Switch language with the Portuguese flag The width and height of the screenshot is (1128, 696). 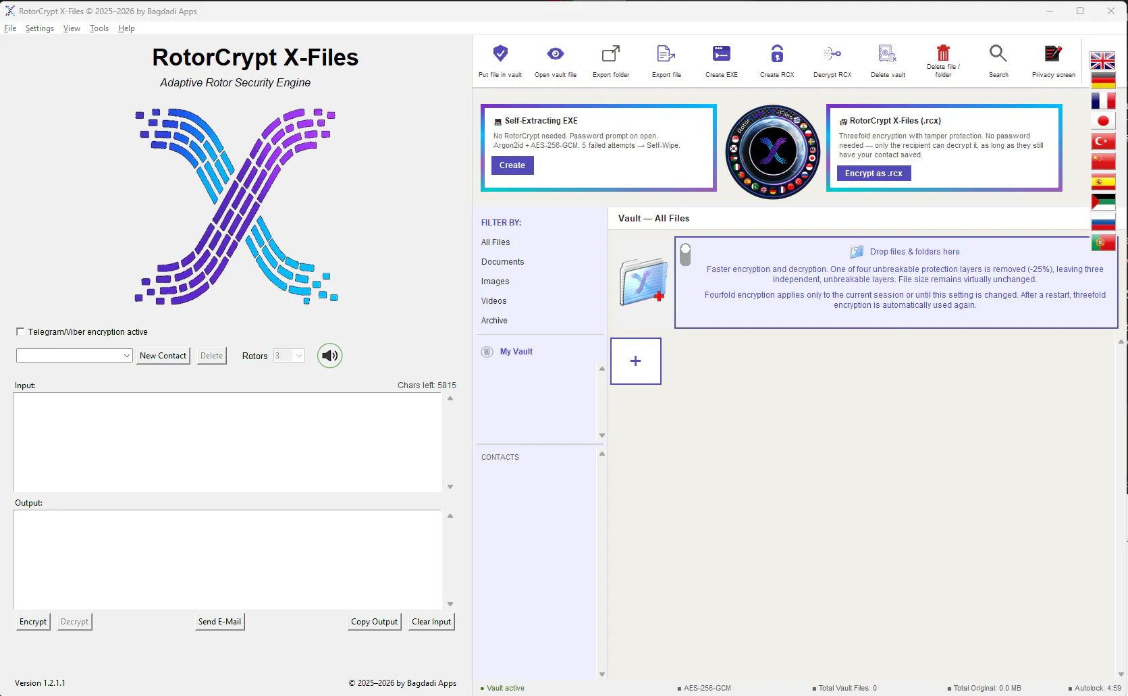coord(1103,242)
